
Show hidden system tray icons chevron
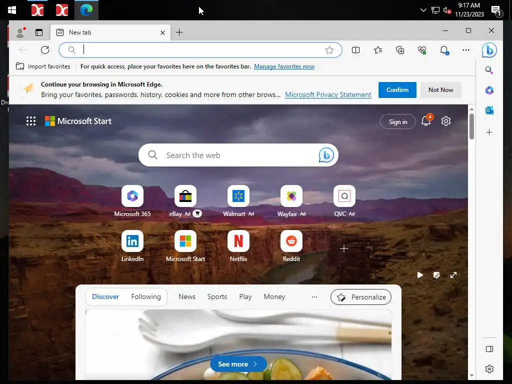tap(423, 10)
